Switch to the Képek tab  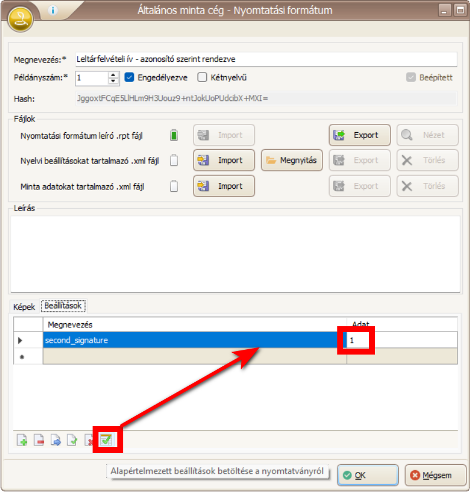click(x=24, y=307)
